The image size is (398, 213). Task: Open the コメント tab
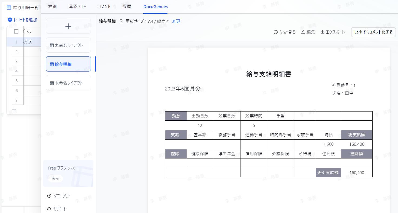coord(104,6)
